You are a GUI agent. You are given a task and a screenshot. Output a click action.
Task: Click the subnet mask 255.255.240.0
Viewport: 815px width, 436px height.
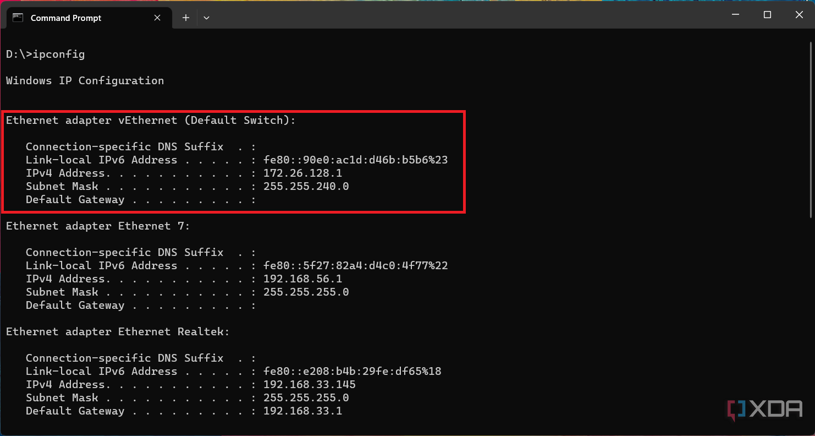(x=306, y=186)
